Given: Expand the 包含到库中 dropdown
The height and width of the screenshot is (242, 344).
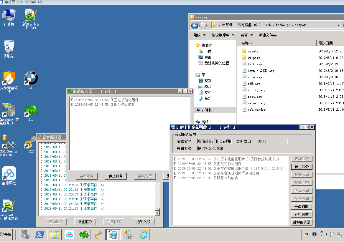Looking at the screenshot, I should [223, 35].
